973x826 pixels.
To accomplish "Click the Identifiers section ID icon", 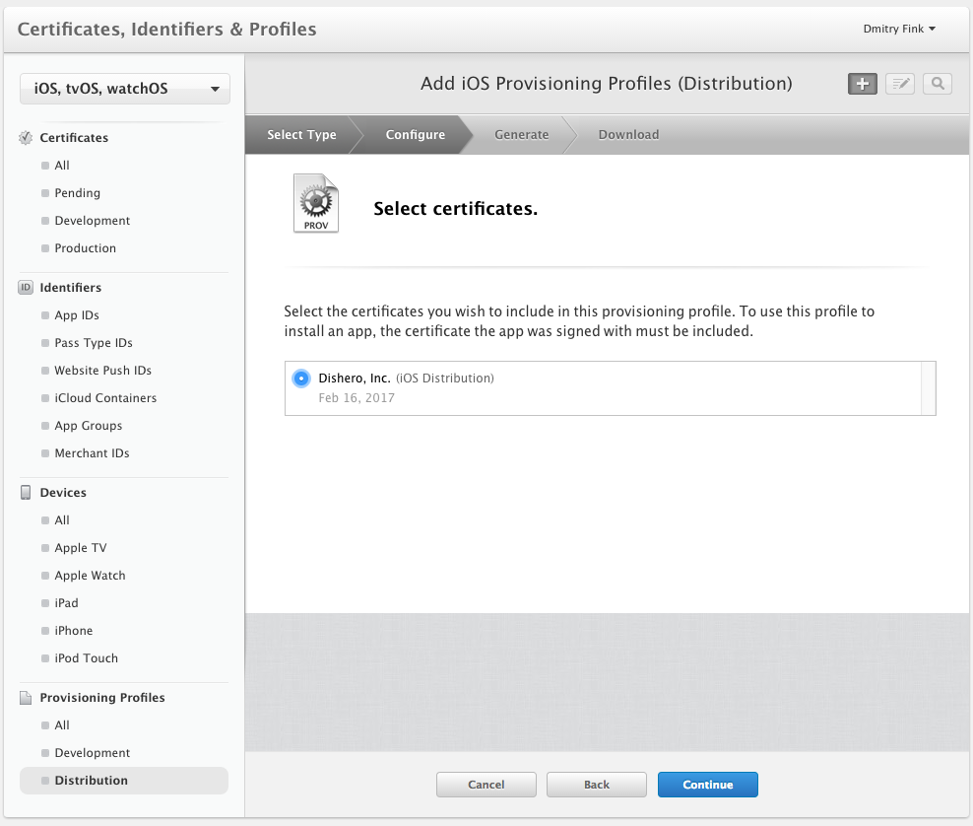I will pos(27,288).
